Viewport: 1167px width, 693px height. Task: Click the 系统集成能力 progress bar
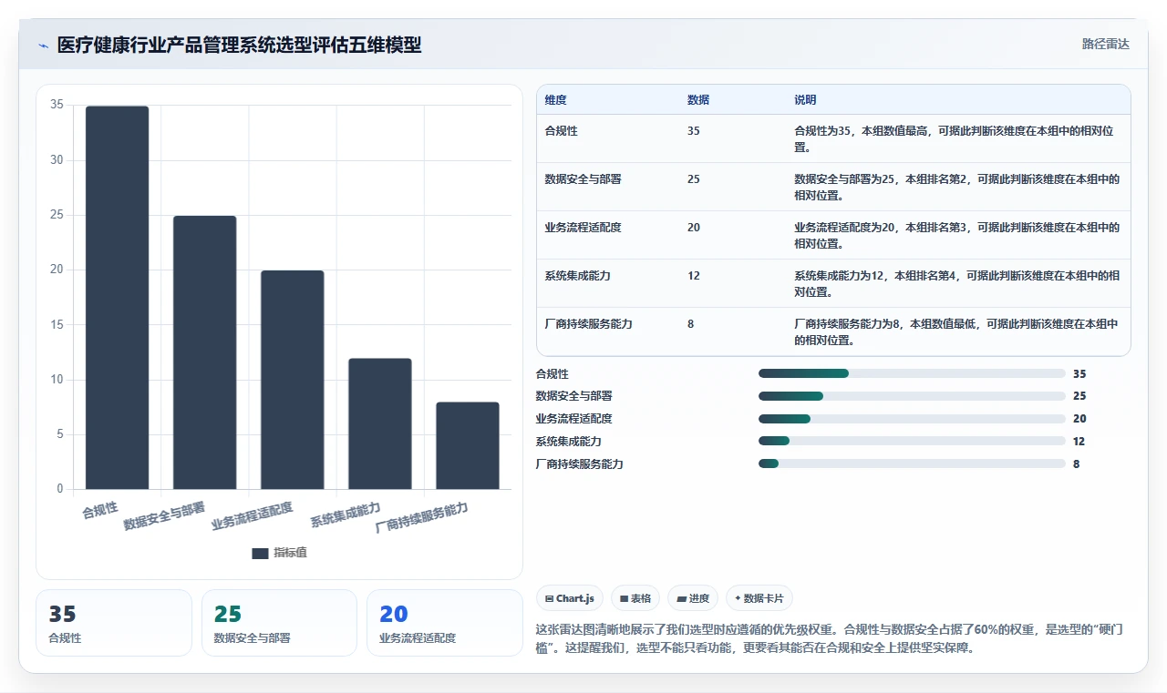(x=912, y=441)
